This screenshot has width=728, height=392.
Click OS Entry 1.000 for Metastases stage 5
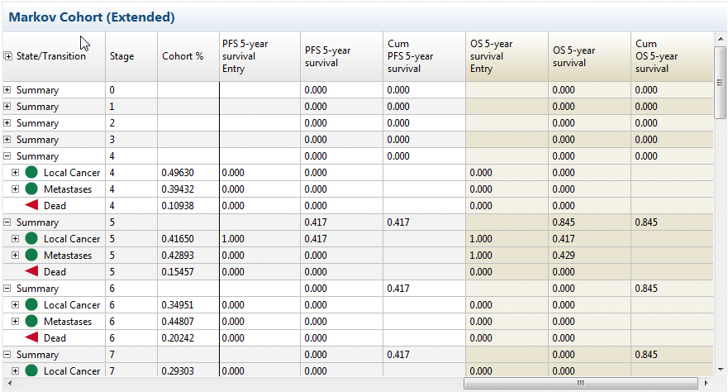(x=481, y=256)
